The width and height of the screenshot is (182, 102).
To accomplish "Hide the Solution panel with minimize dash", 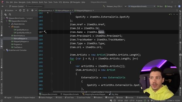I will [x=36, y=10].
